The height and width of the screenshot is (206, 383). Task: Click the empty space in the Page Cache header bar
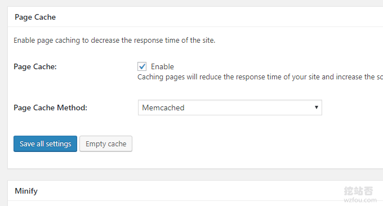220,17
